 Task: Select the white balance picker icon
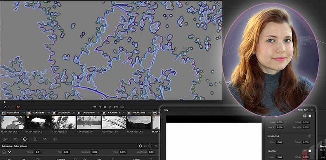pyautogui.click(x=10, y=152)
